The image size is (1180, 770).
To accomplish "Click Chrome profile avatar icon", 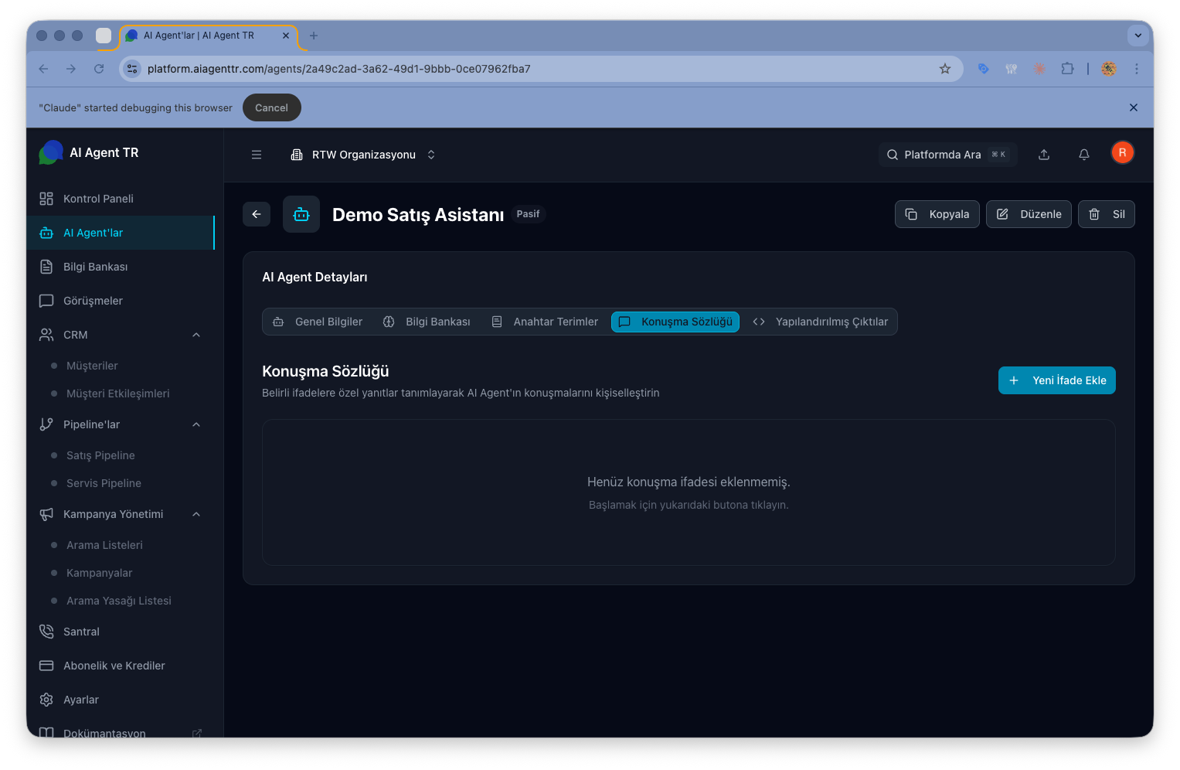I will click(x=1109, y=69).
